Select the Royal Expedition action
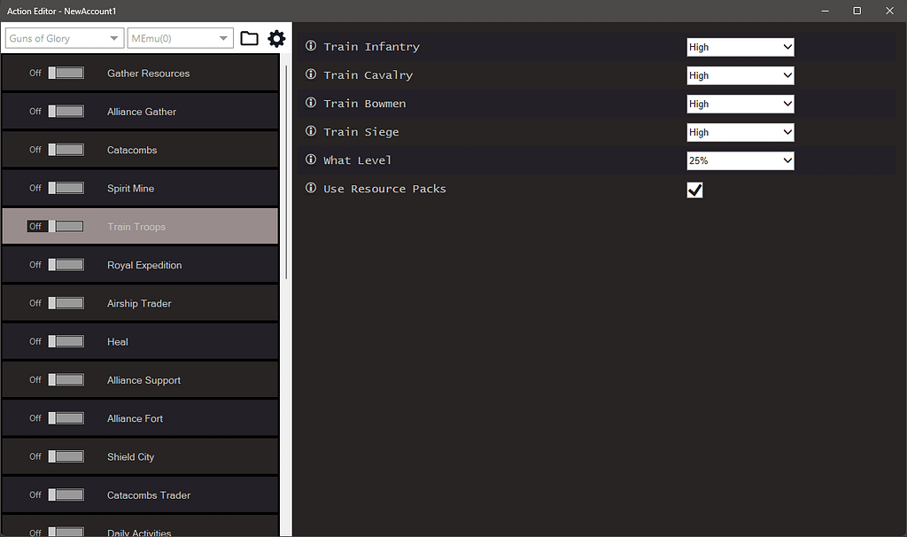This screenshot has width=907, height=537. click(143, 264)
